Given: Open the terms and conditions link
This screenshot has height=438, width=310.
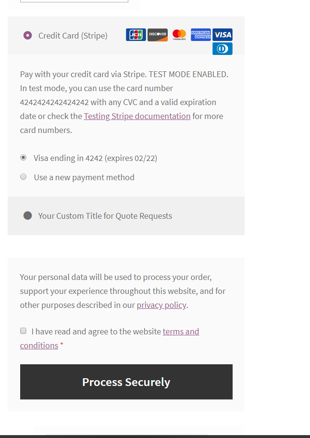Looking at the screenshot, I should click(x=181, y=332).
